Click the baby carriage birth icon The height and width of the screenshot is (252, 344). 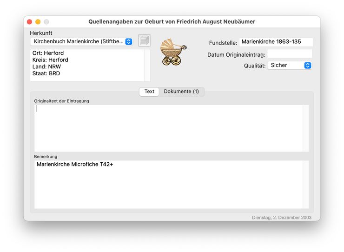(173, 52)
